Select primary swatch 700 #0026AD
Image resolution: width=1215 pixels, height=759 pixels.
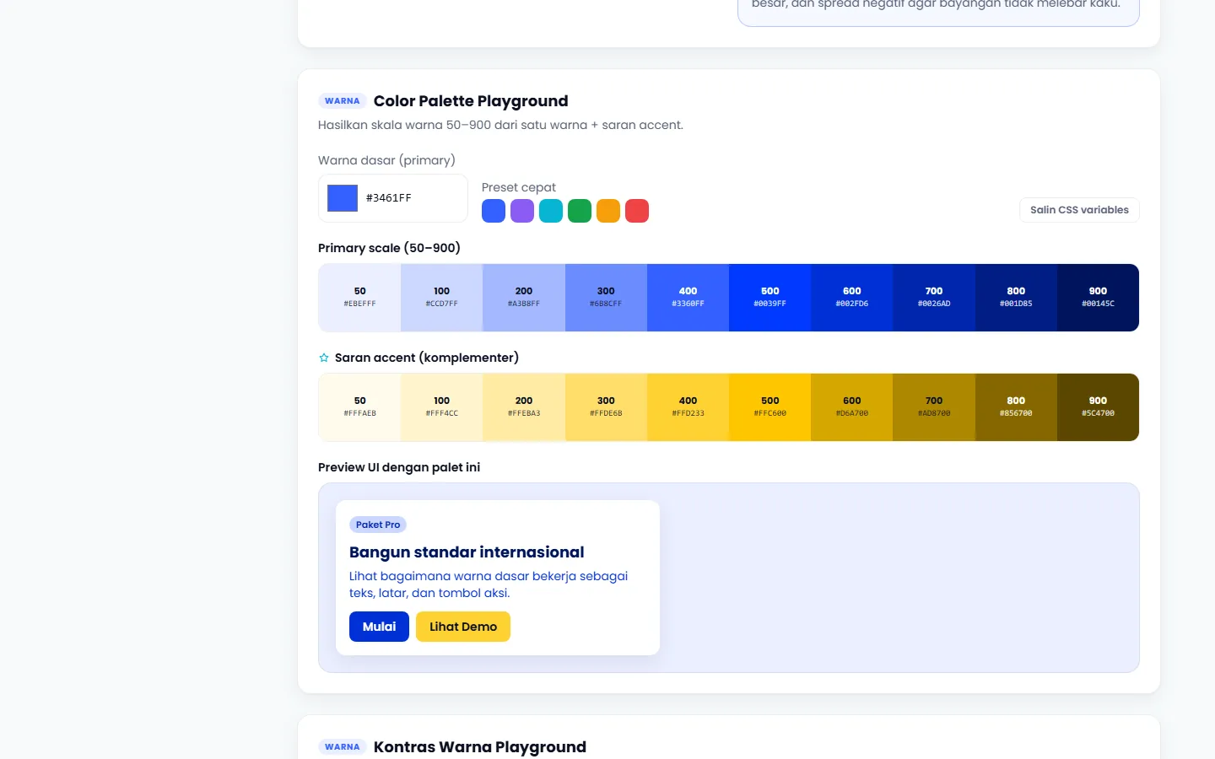pyautogui.click(x=934, y=298)
